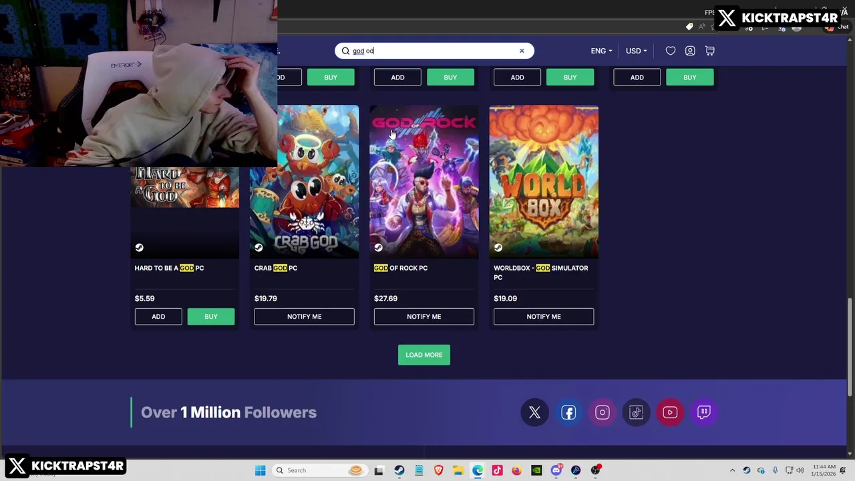855x481 pixels.
Task: Click the $19.79 price text
Action: [x=265, y=299]
